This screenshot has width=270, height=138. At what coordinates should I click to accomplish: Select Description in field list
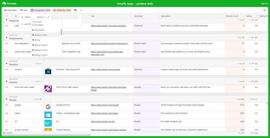point(46,30)
